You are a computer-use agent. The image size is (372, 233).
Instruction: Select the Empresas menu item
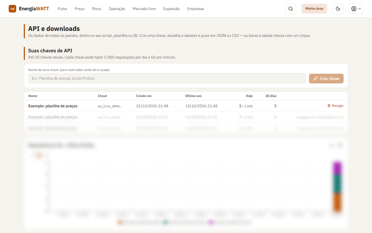[196, 9]
